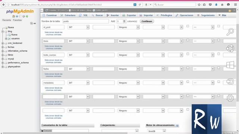Open the Windows devices charm icon
Screen dimensions: 239x134
[x=230, y=82]
